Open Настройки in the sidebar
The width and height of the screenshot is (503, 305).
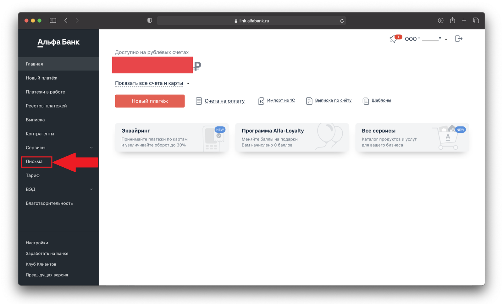coord(37,243)
